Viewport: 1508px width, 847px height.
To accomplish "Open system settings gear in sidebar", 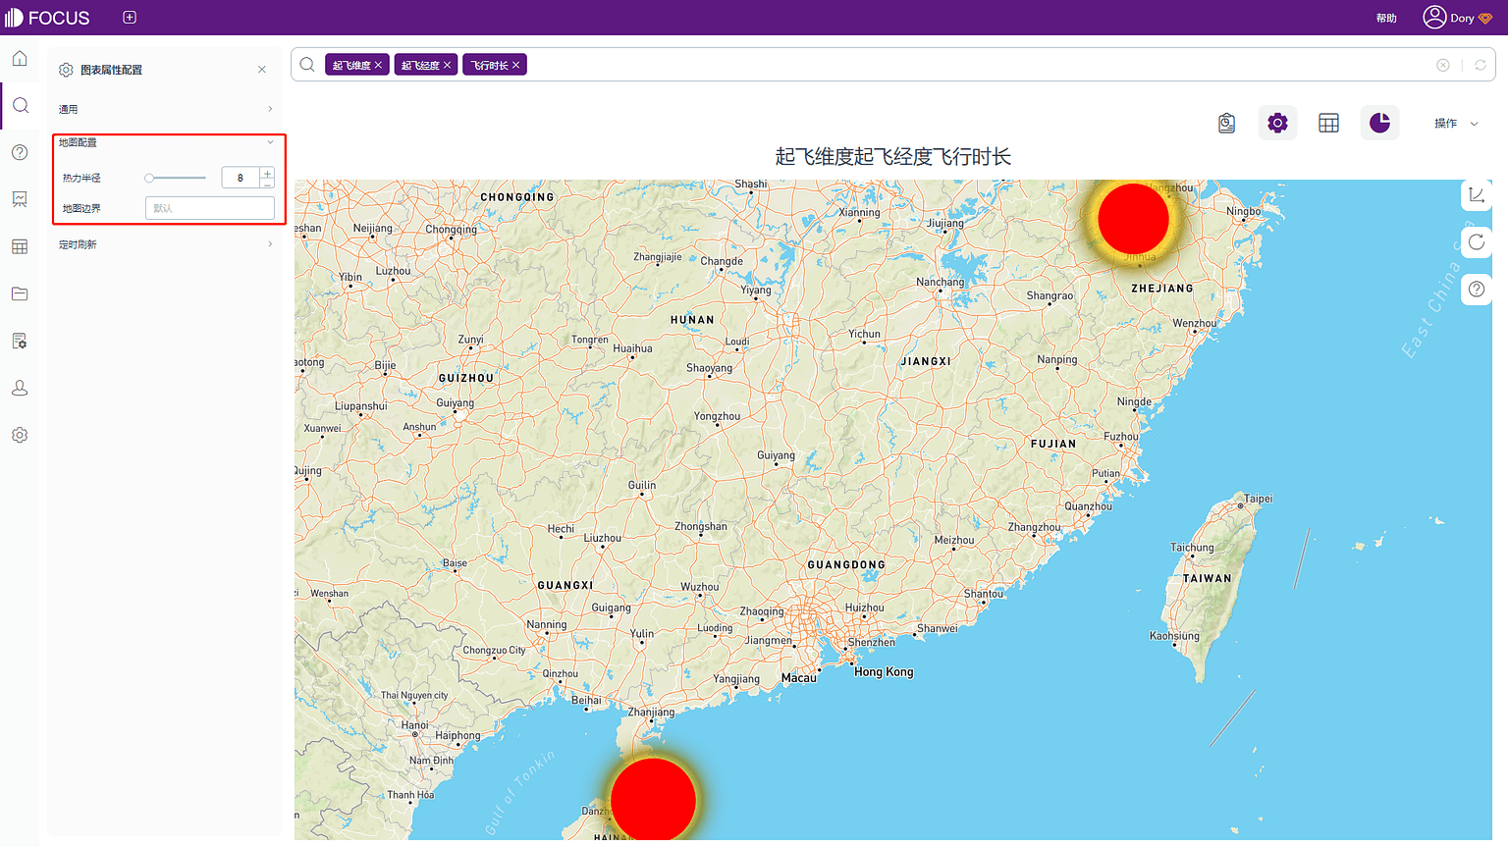I will pyautogui.click(x=20, y=435).
